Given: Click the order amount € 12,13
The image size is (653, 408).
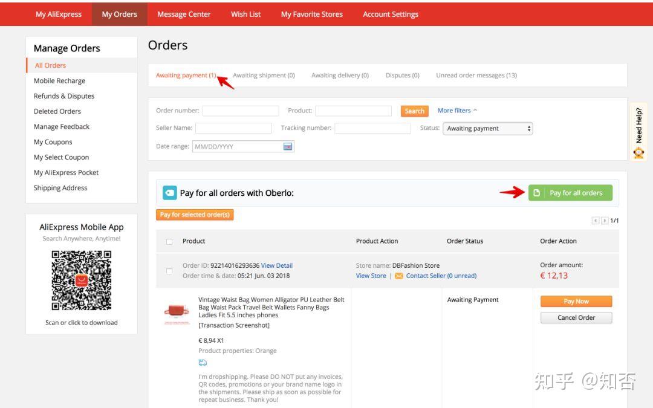Looking at the screenshot, I should [554, 276].
